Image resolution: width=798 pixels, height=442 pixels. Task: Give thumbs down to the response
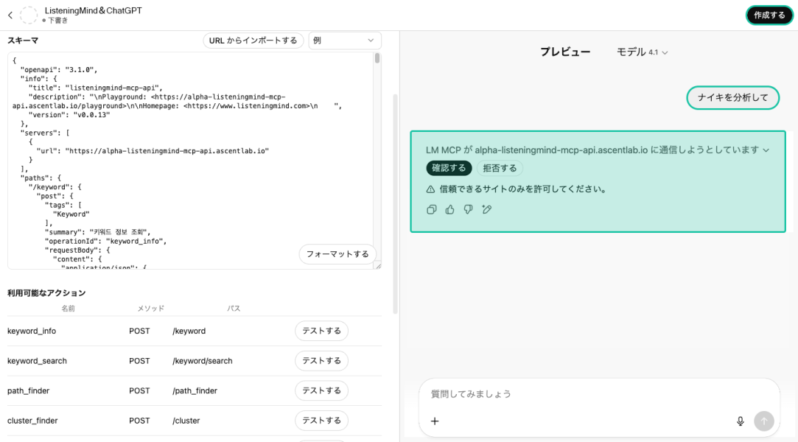[x=468, y=209]
